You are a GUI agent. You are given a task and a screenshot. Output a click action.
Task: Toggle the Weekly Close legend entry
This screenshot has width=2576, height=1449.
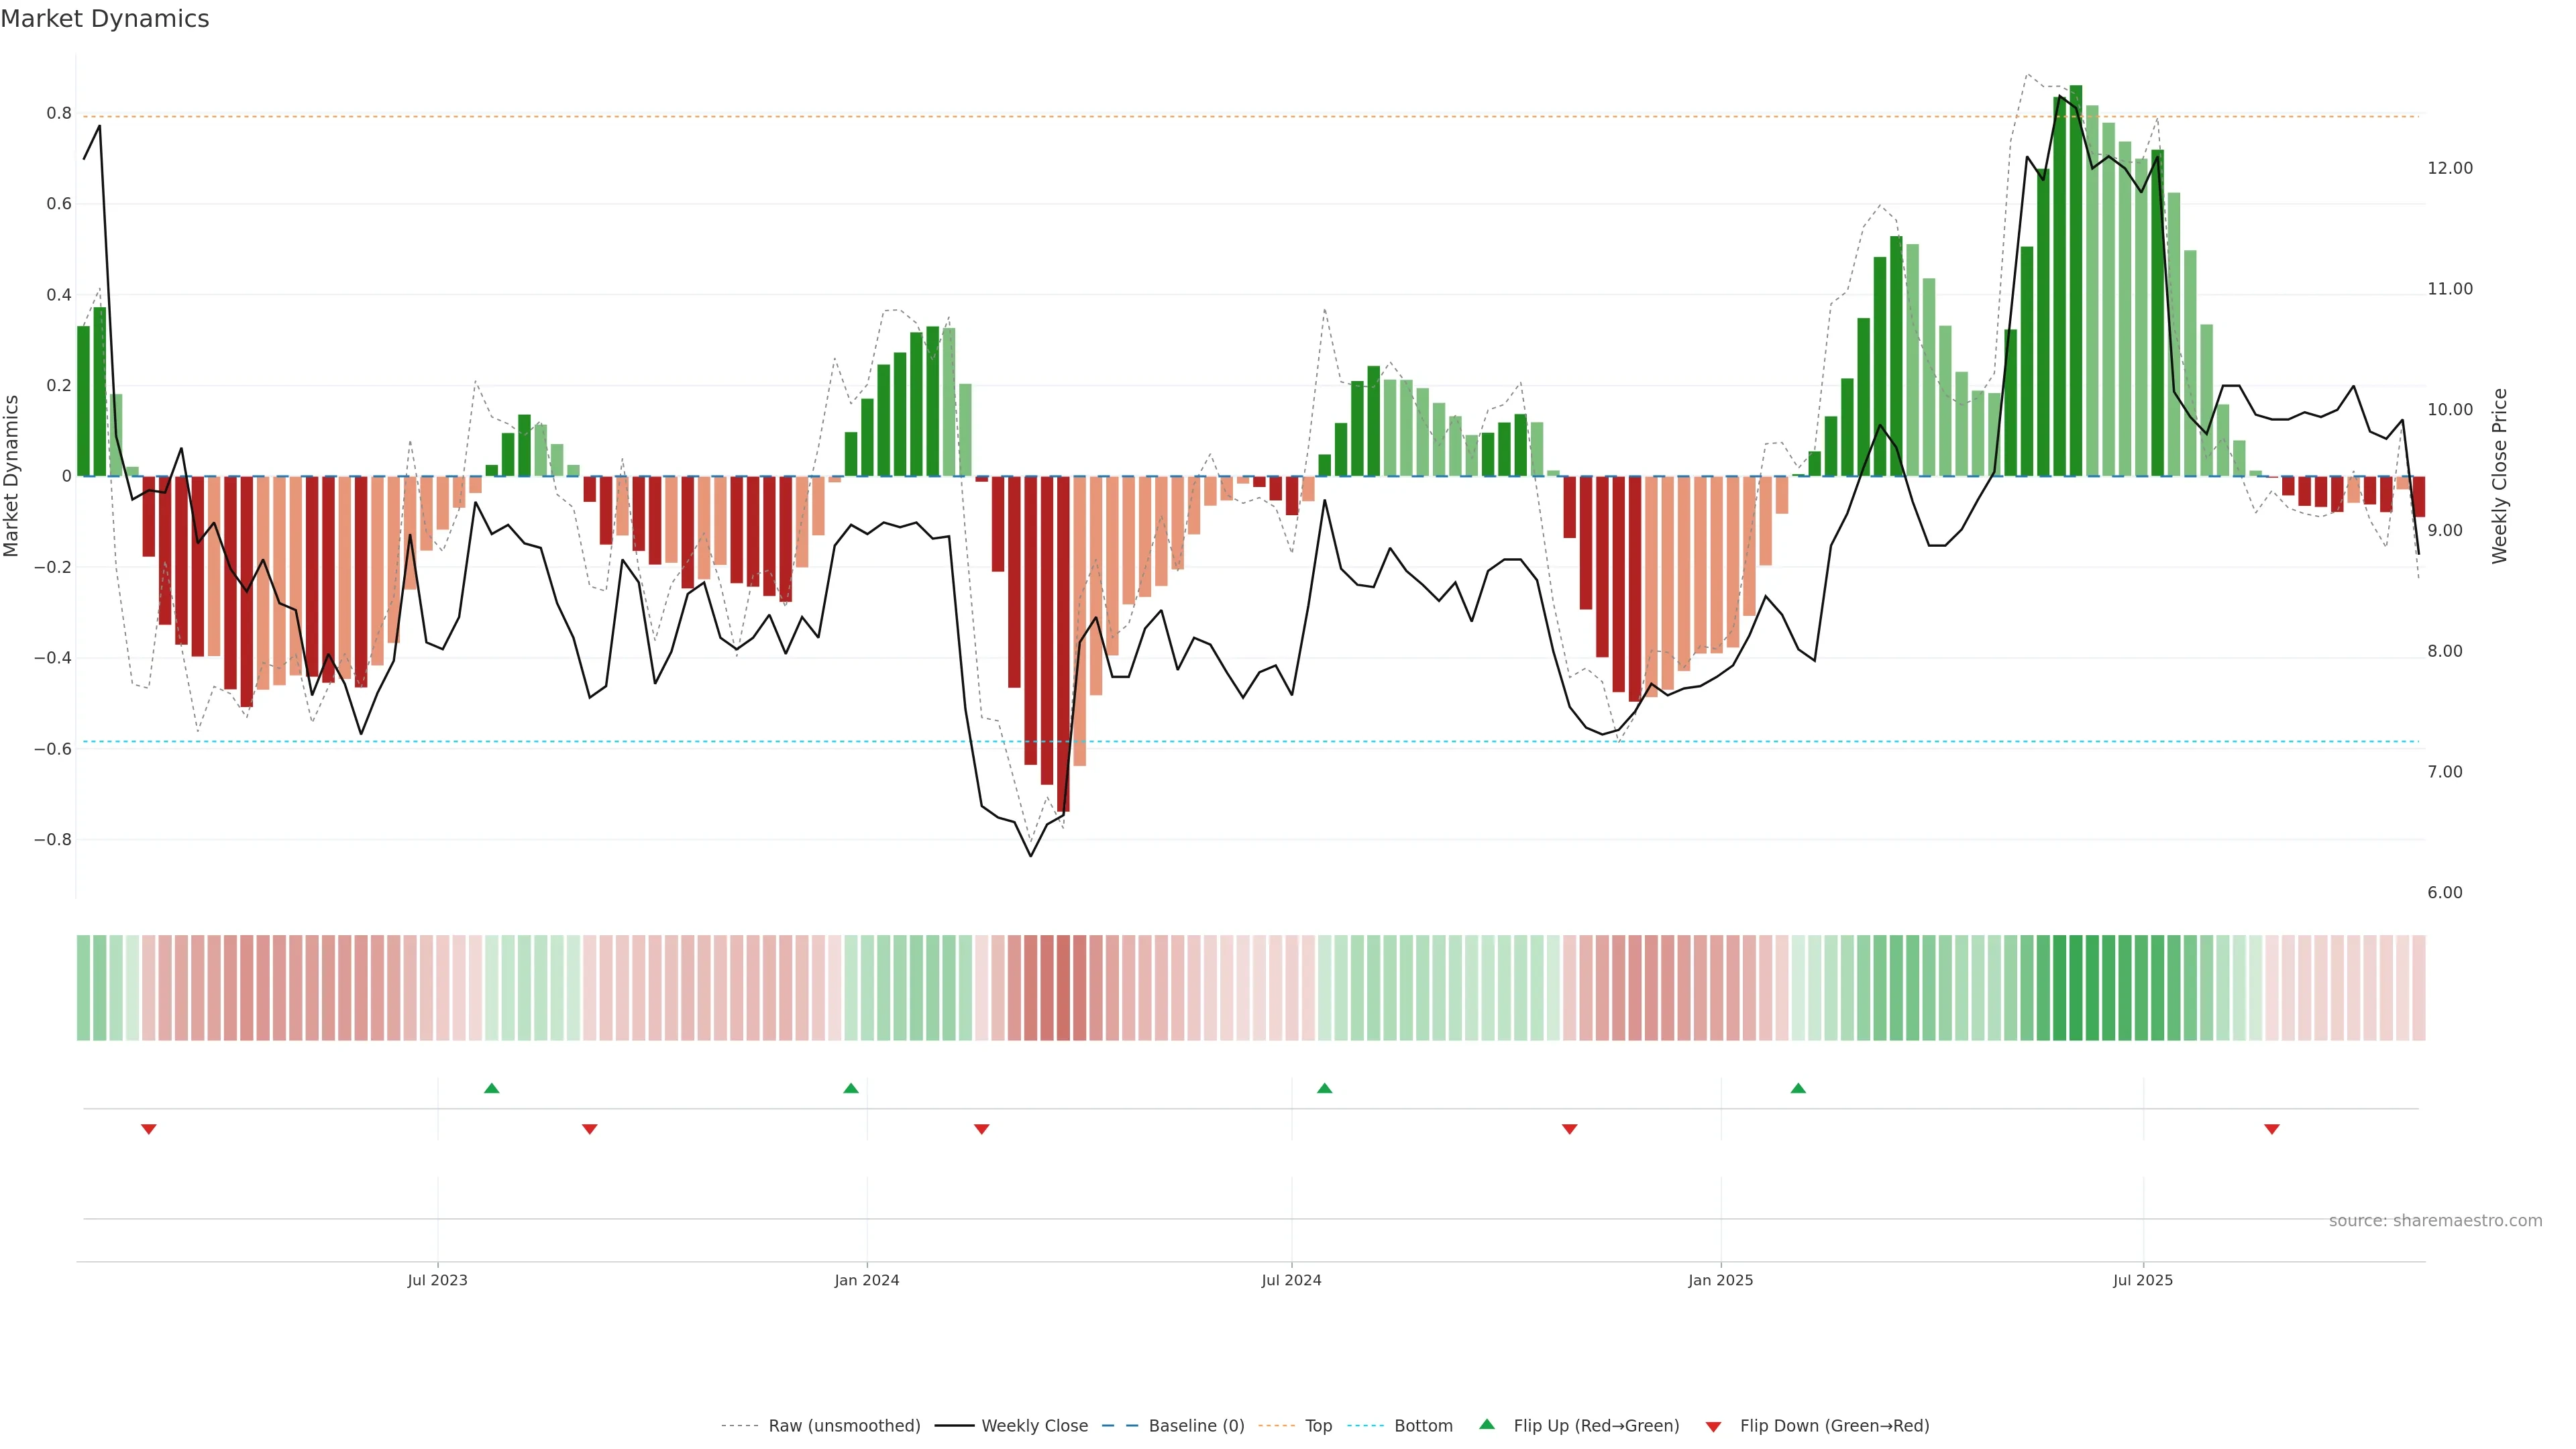1034,1426
